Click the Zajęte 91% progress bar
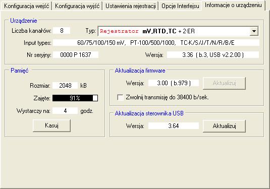This screenshot has width=270, height=189. pos(75,98)
